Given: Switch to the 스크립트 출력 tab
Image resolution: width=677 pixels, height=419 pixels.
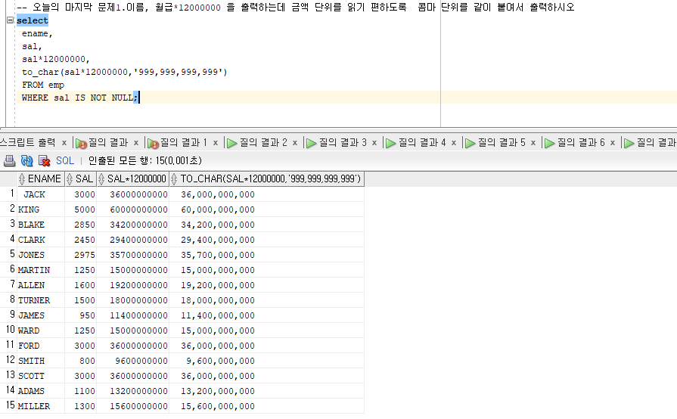Looking at the screenshot, I should [27, 142].
